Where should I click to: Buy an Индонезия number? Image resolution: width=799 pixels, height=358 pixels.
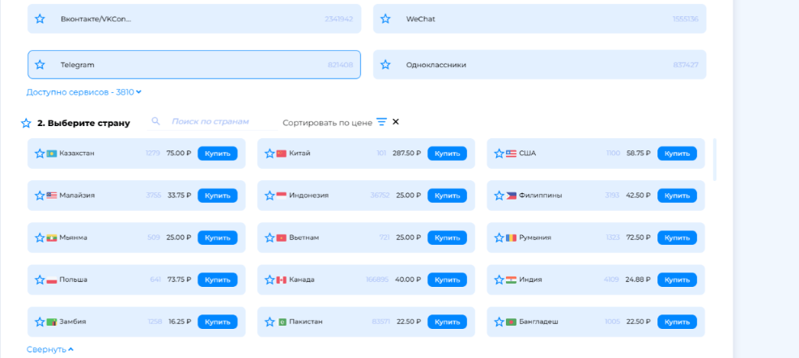[x=448, y=196]
